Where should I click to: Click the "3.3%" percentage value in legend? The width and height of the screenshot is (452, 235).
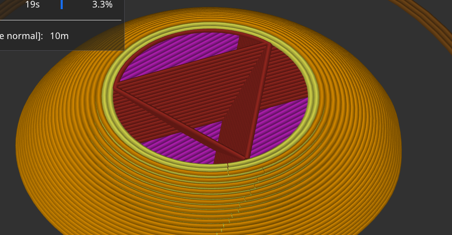pos(102,4)
